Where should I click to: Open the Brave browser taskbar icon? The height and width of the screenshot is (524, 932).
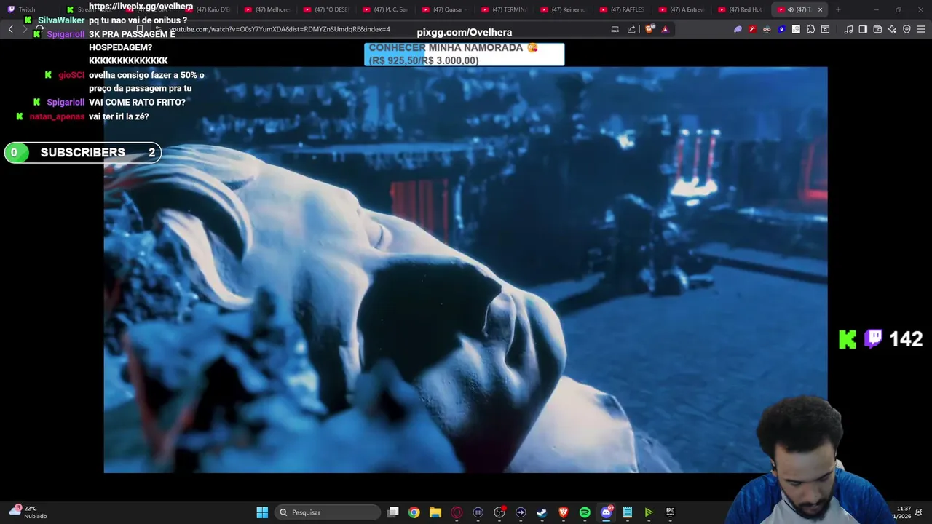(x=563, y=512)
